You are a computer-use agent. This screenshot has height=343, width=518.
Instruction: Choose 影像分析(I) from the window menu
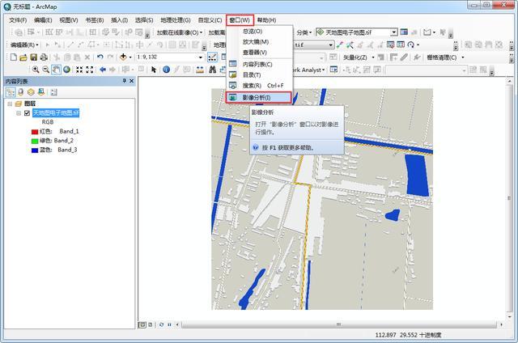pos(259,97)
